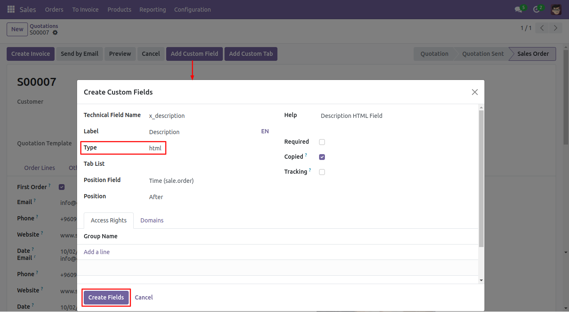This screenshot has width=569, height=312.
Task: Select the Quotation status stage
Action: [434, 54]
